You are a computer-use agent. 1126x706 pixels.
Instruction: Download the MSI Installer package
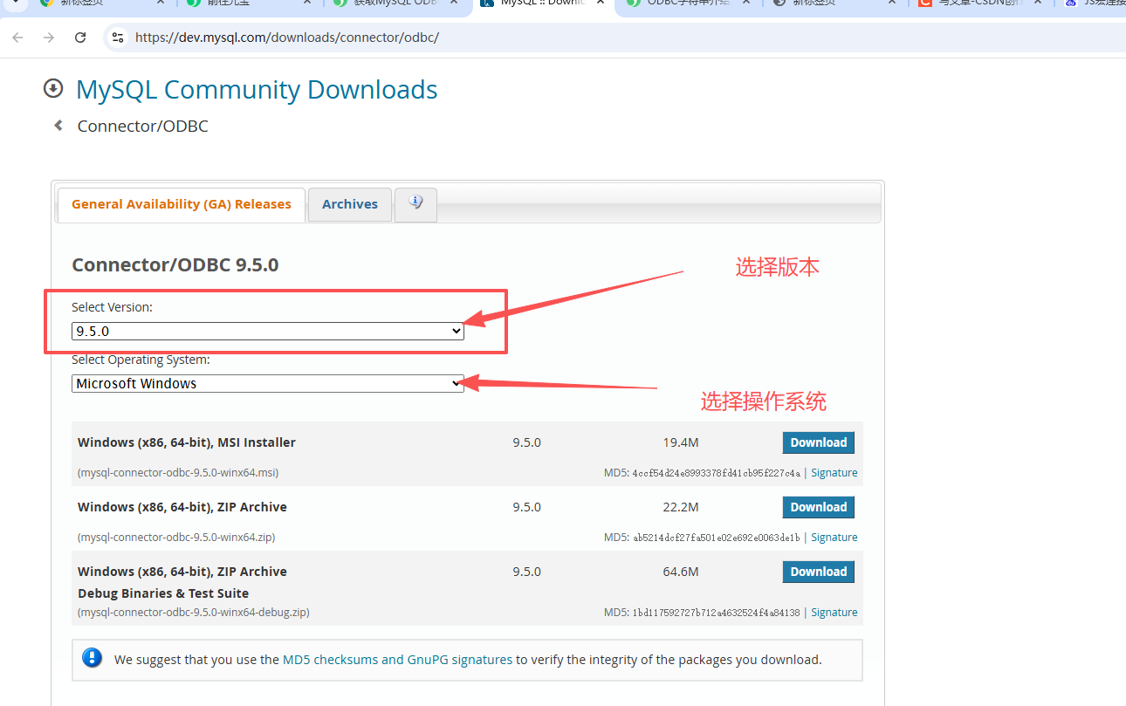point(818,442)
